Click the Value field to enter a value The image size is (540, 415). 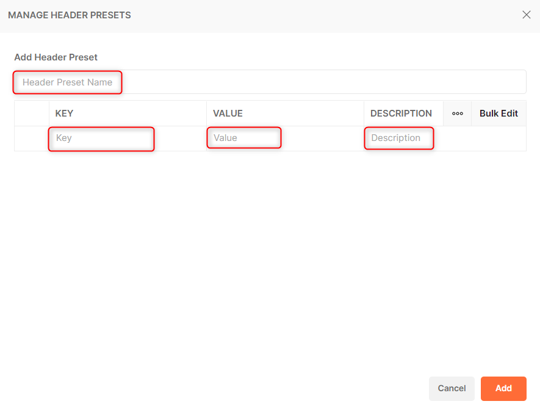coord(244,138)
